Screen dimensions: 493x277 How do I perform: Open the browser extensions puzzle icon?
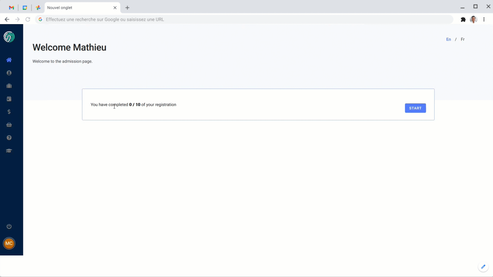tap(463, 19)
